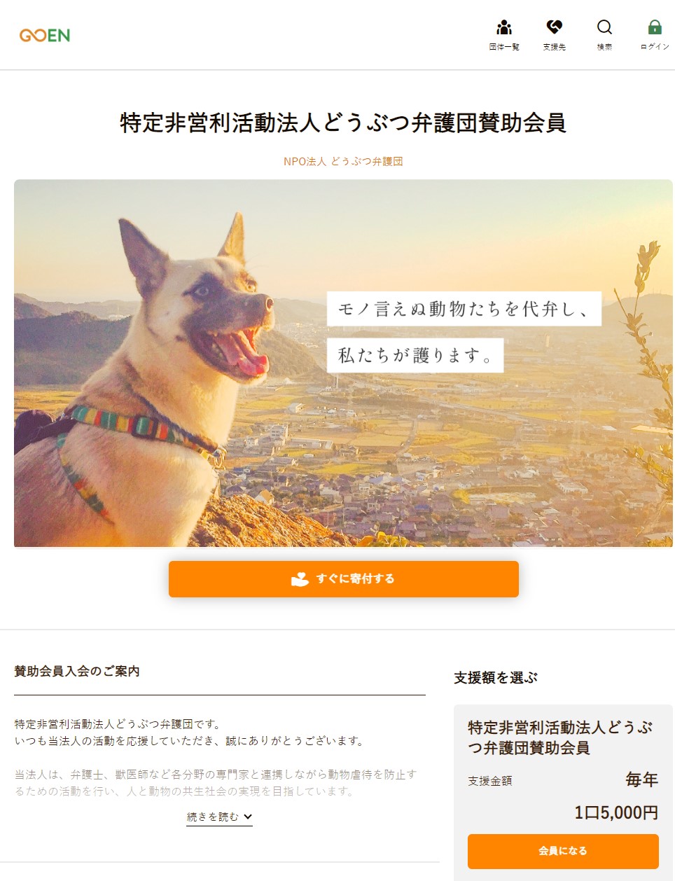Click the chevron beside 続きを読む

pos(248,817)
